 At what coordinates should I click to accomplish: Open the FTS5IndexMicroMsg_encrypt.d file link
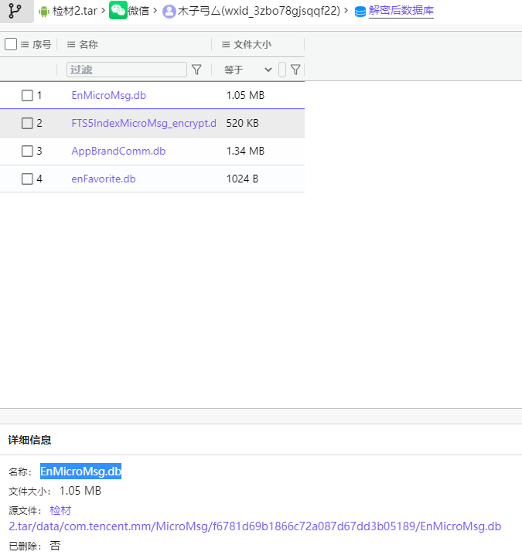[144, 123]
